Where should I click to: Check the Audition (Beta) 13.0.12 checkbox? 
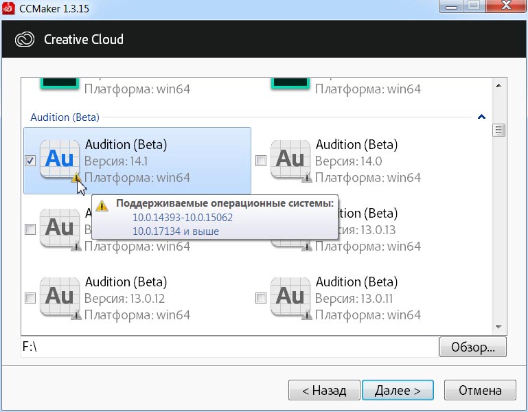pyautogui.click(x=30, y=298)
